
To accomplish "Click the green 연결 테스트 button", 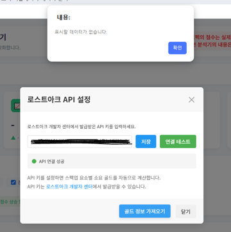I will pyautogui.click(x=178, y=142).
